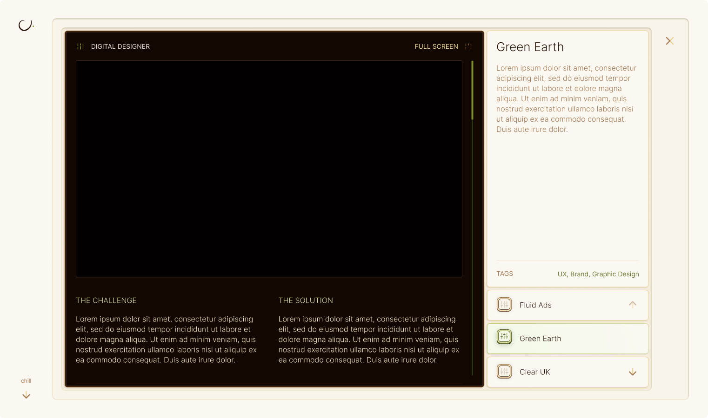Click the DIGITAL DESIGNER label

120,46
